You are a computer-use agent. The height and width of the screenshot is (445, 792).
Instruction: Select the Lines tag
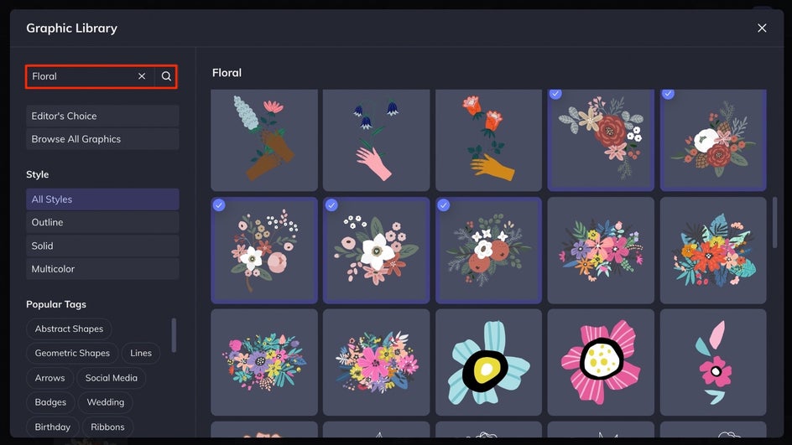(x=141, y=353)
